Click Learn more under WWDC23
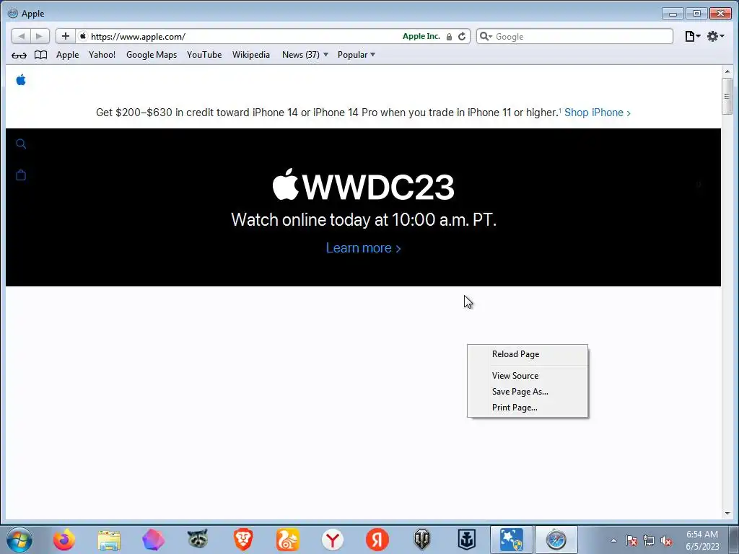 click(x=364, y=248)
